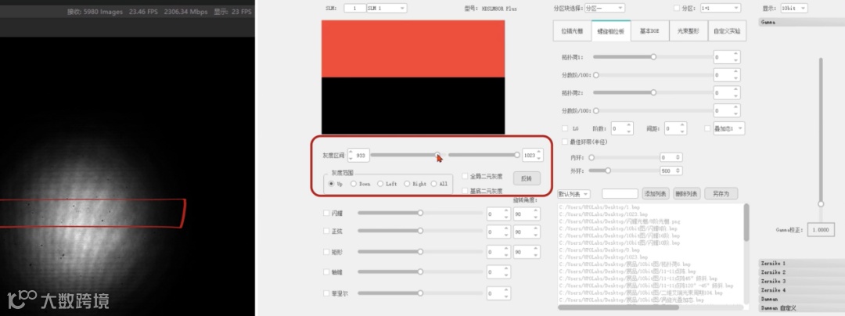Open the 光束整形 tab
This screenshot has width=845, height=316.
pyautogui.click(x=689, y=31)
